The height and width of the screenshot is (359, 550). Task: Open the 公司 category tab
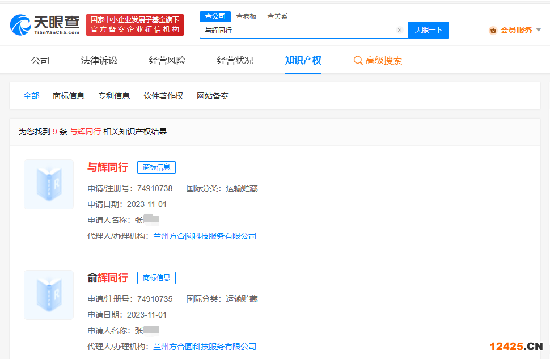tap(40, 60)
